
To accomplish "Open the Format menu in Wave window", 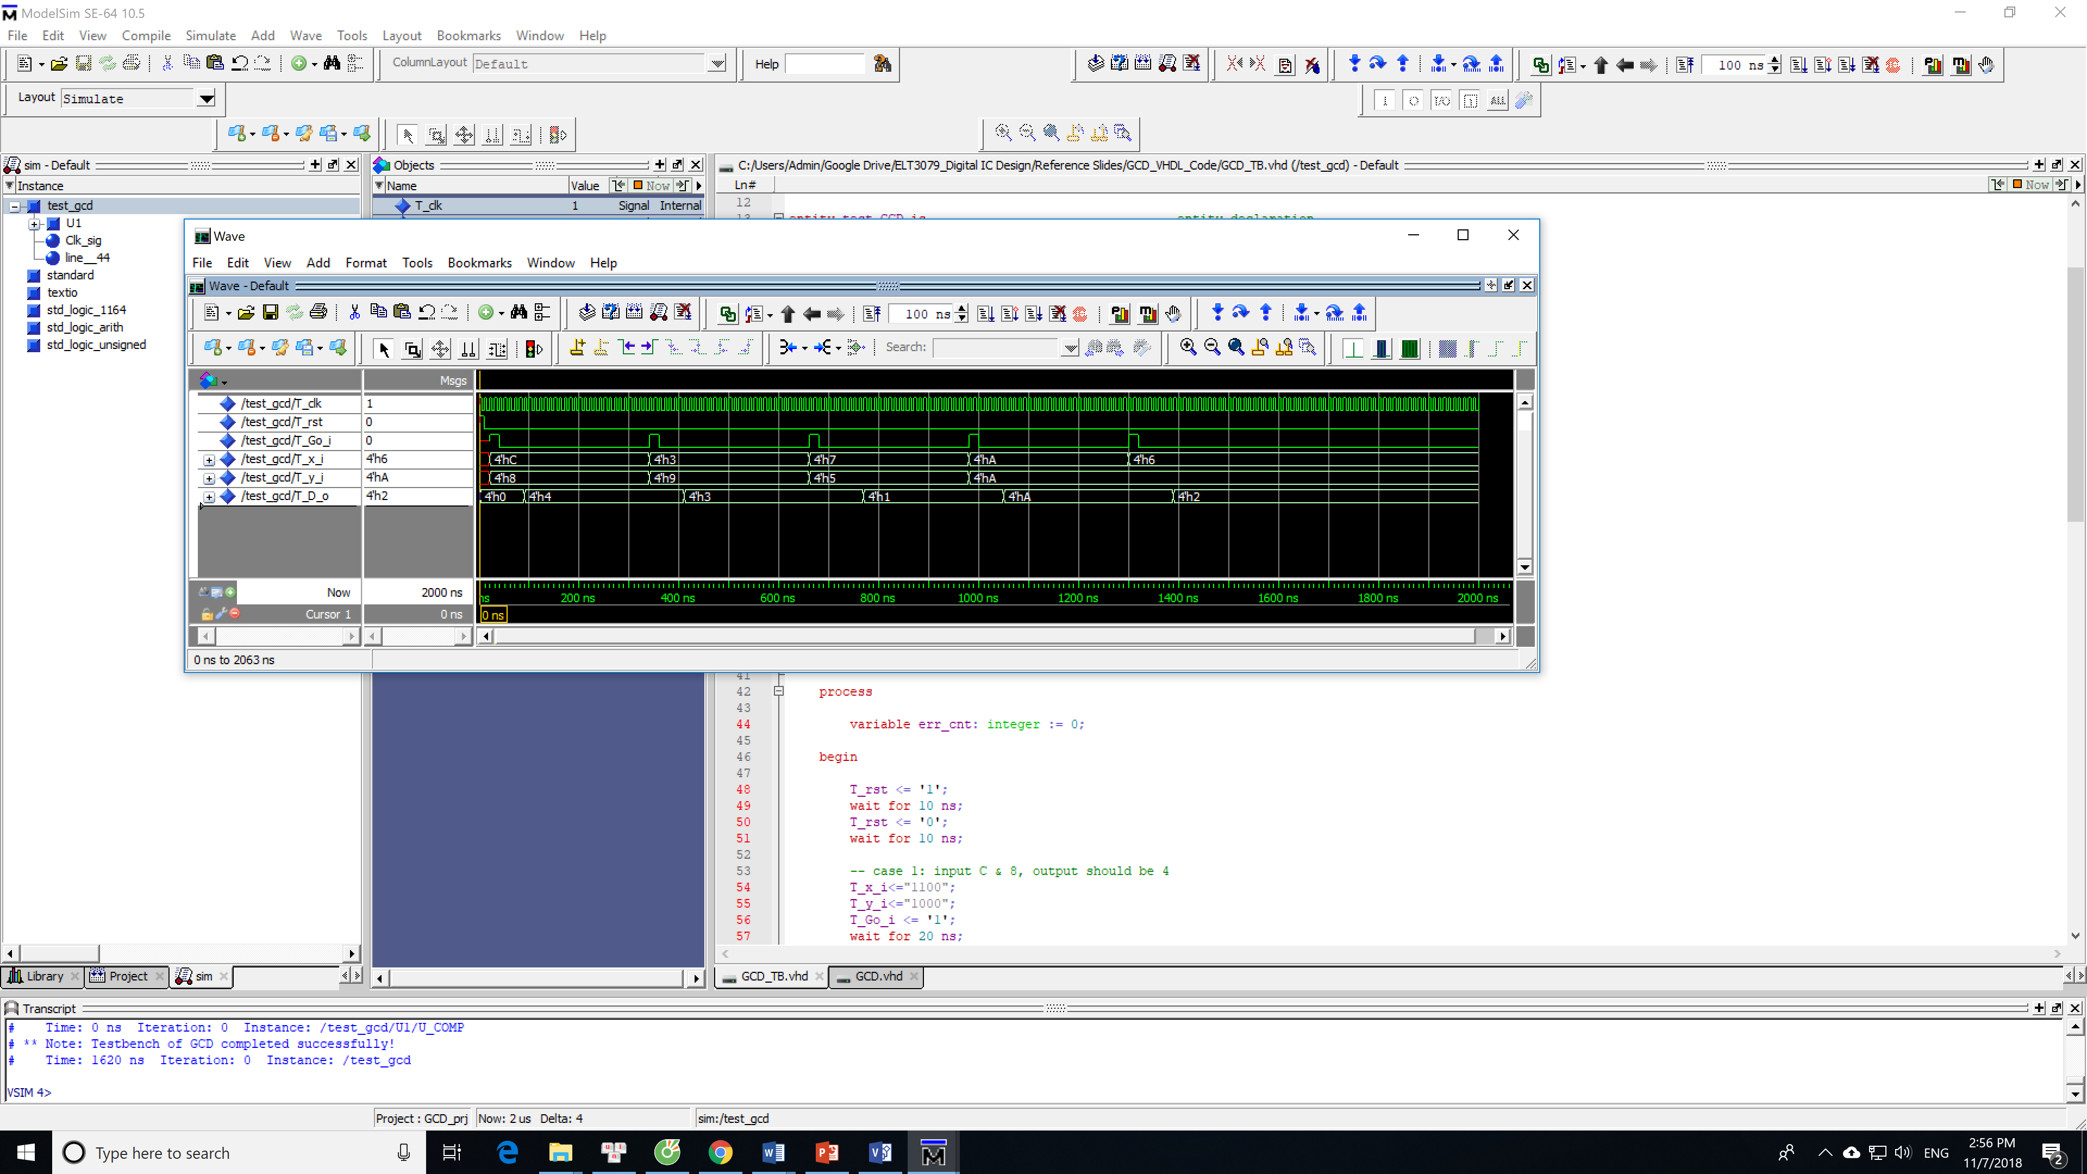I will pyautogui.click(x=365, y=263).
